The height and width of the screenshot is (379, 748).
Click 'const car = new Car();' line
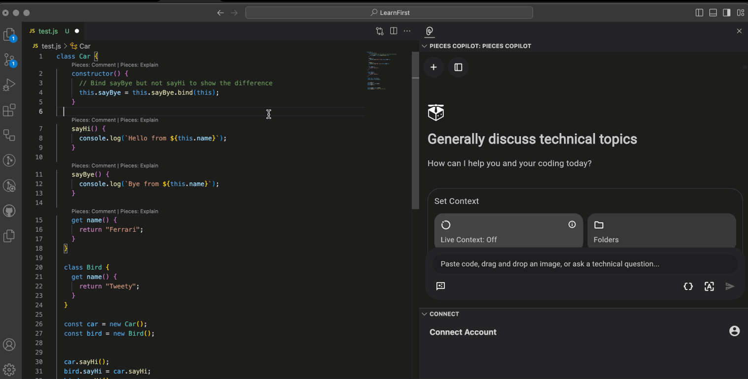pyautogui.click(x=105, y=324)
